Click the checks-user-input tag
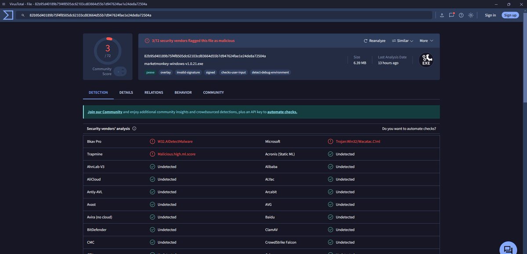Image resolution: width=527 pixels, height=254 pixels. point(234,72)
